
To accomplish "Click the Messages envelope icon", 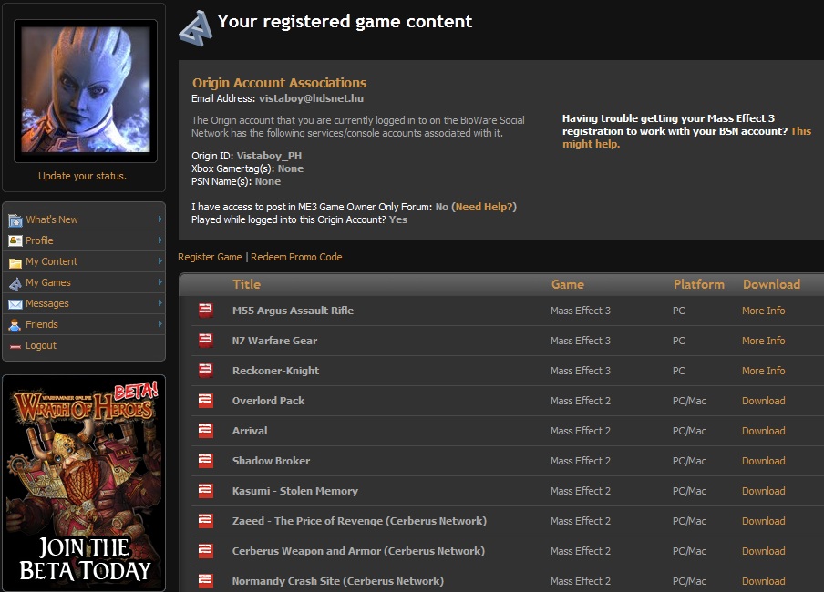I will [15, 304].
